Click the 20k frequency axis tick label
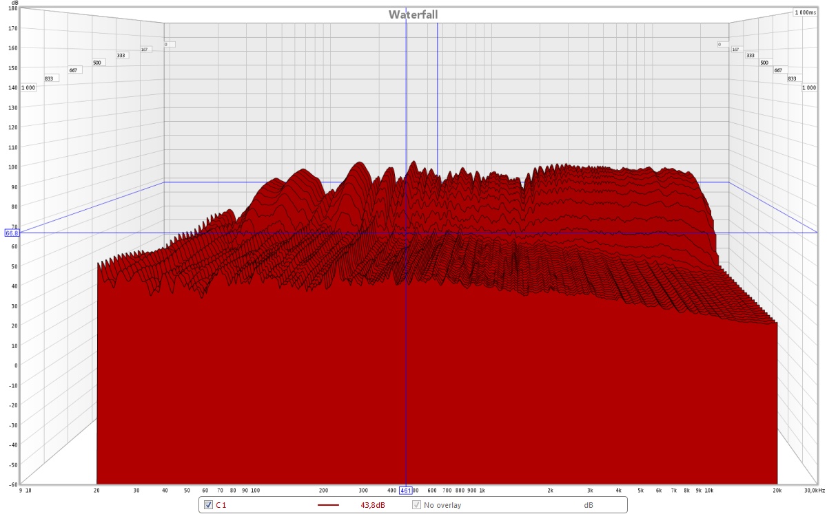The image size is (827, 514). click(x=777, y=491)
